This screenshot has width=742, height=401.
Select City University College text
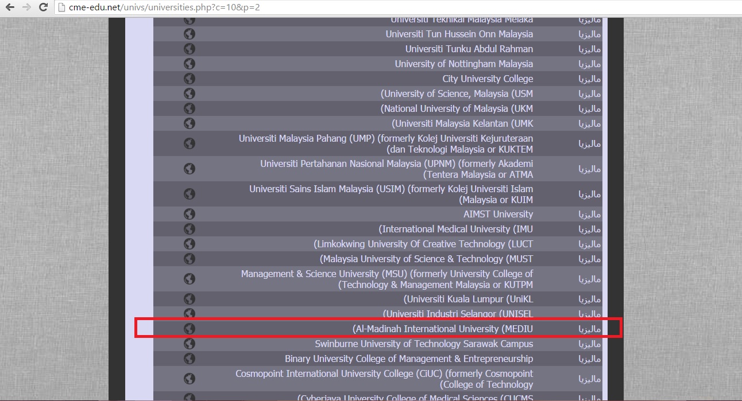pos(488,79)
